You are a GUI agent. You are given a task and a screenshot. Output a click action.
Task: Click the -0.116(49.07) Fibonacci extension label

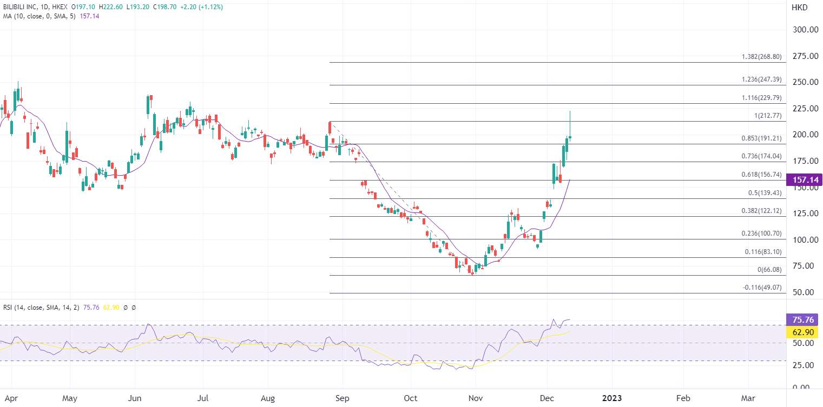762,288
